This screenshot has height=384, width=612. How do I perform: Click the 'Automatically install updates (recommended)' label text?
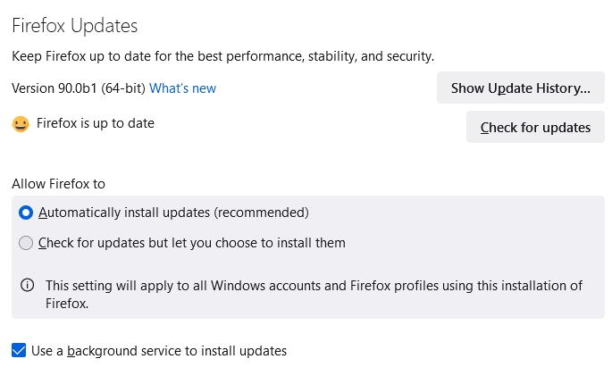pyautogui.click(x=173, y=213)
